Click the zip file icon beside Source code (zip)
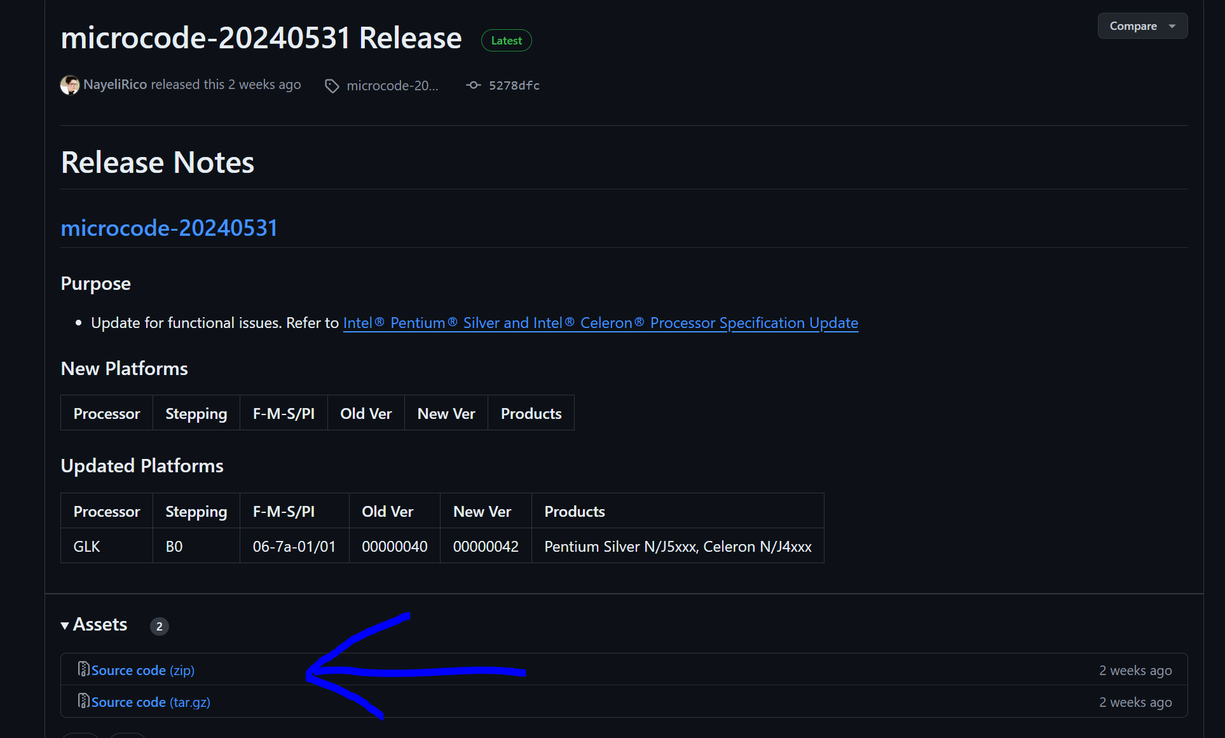This screenshot has height=738, width=1225. pos(83,669)
